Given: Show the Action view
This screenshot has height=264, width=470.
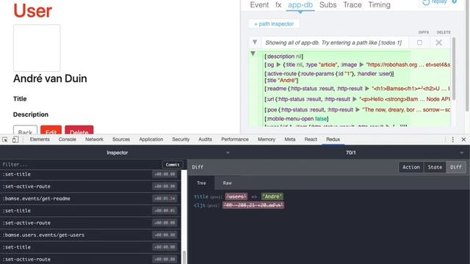Looking at the screenshot, I should pos(411,167).
